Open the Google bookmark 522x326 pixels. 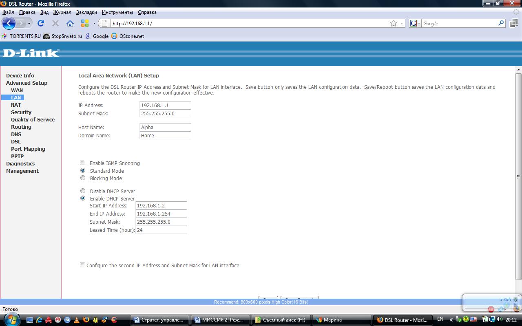coord(97,36)
